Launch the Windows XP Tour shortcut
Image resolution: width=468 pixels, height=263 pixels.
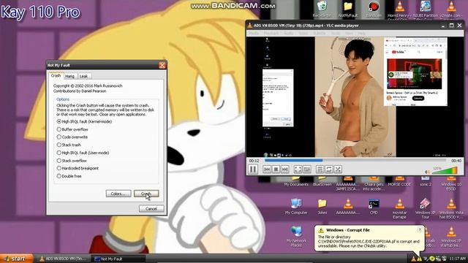[426, 209]
